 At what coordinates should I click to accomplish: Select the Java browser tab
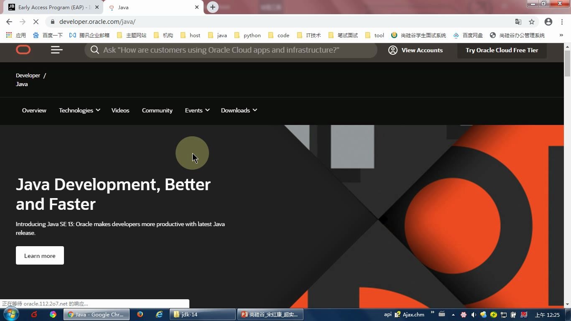pyautogui.click(x=153, y=7)
